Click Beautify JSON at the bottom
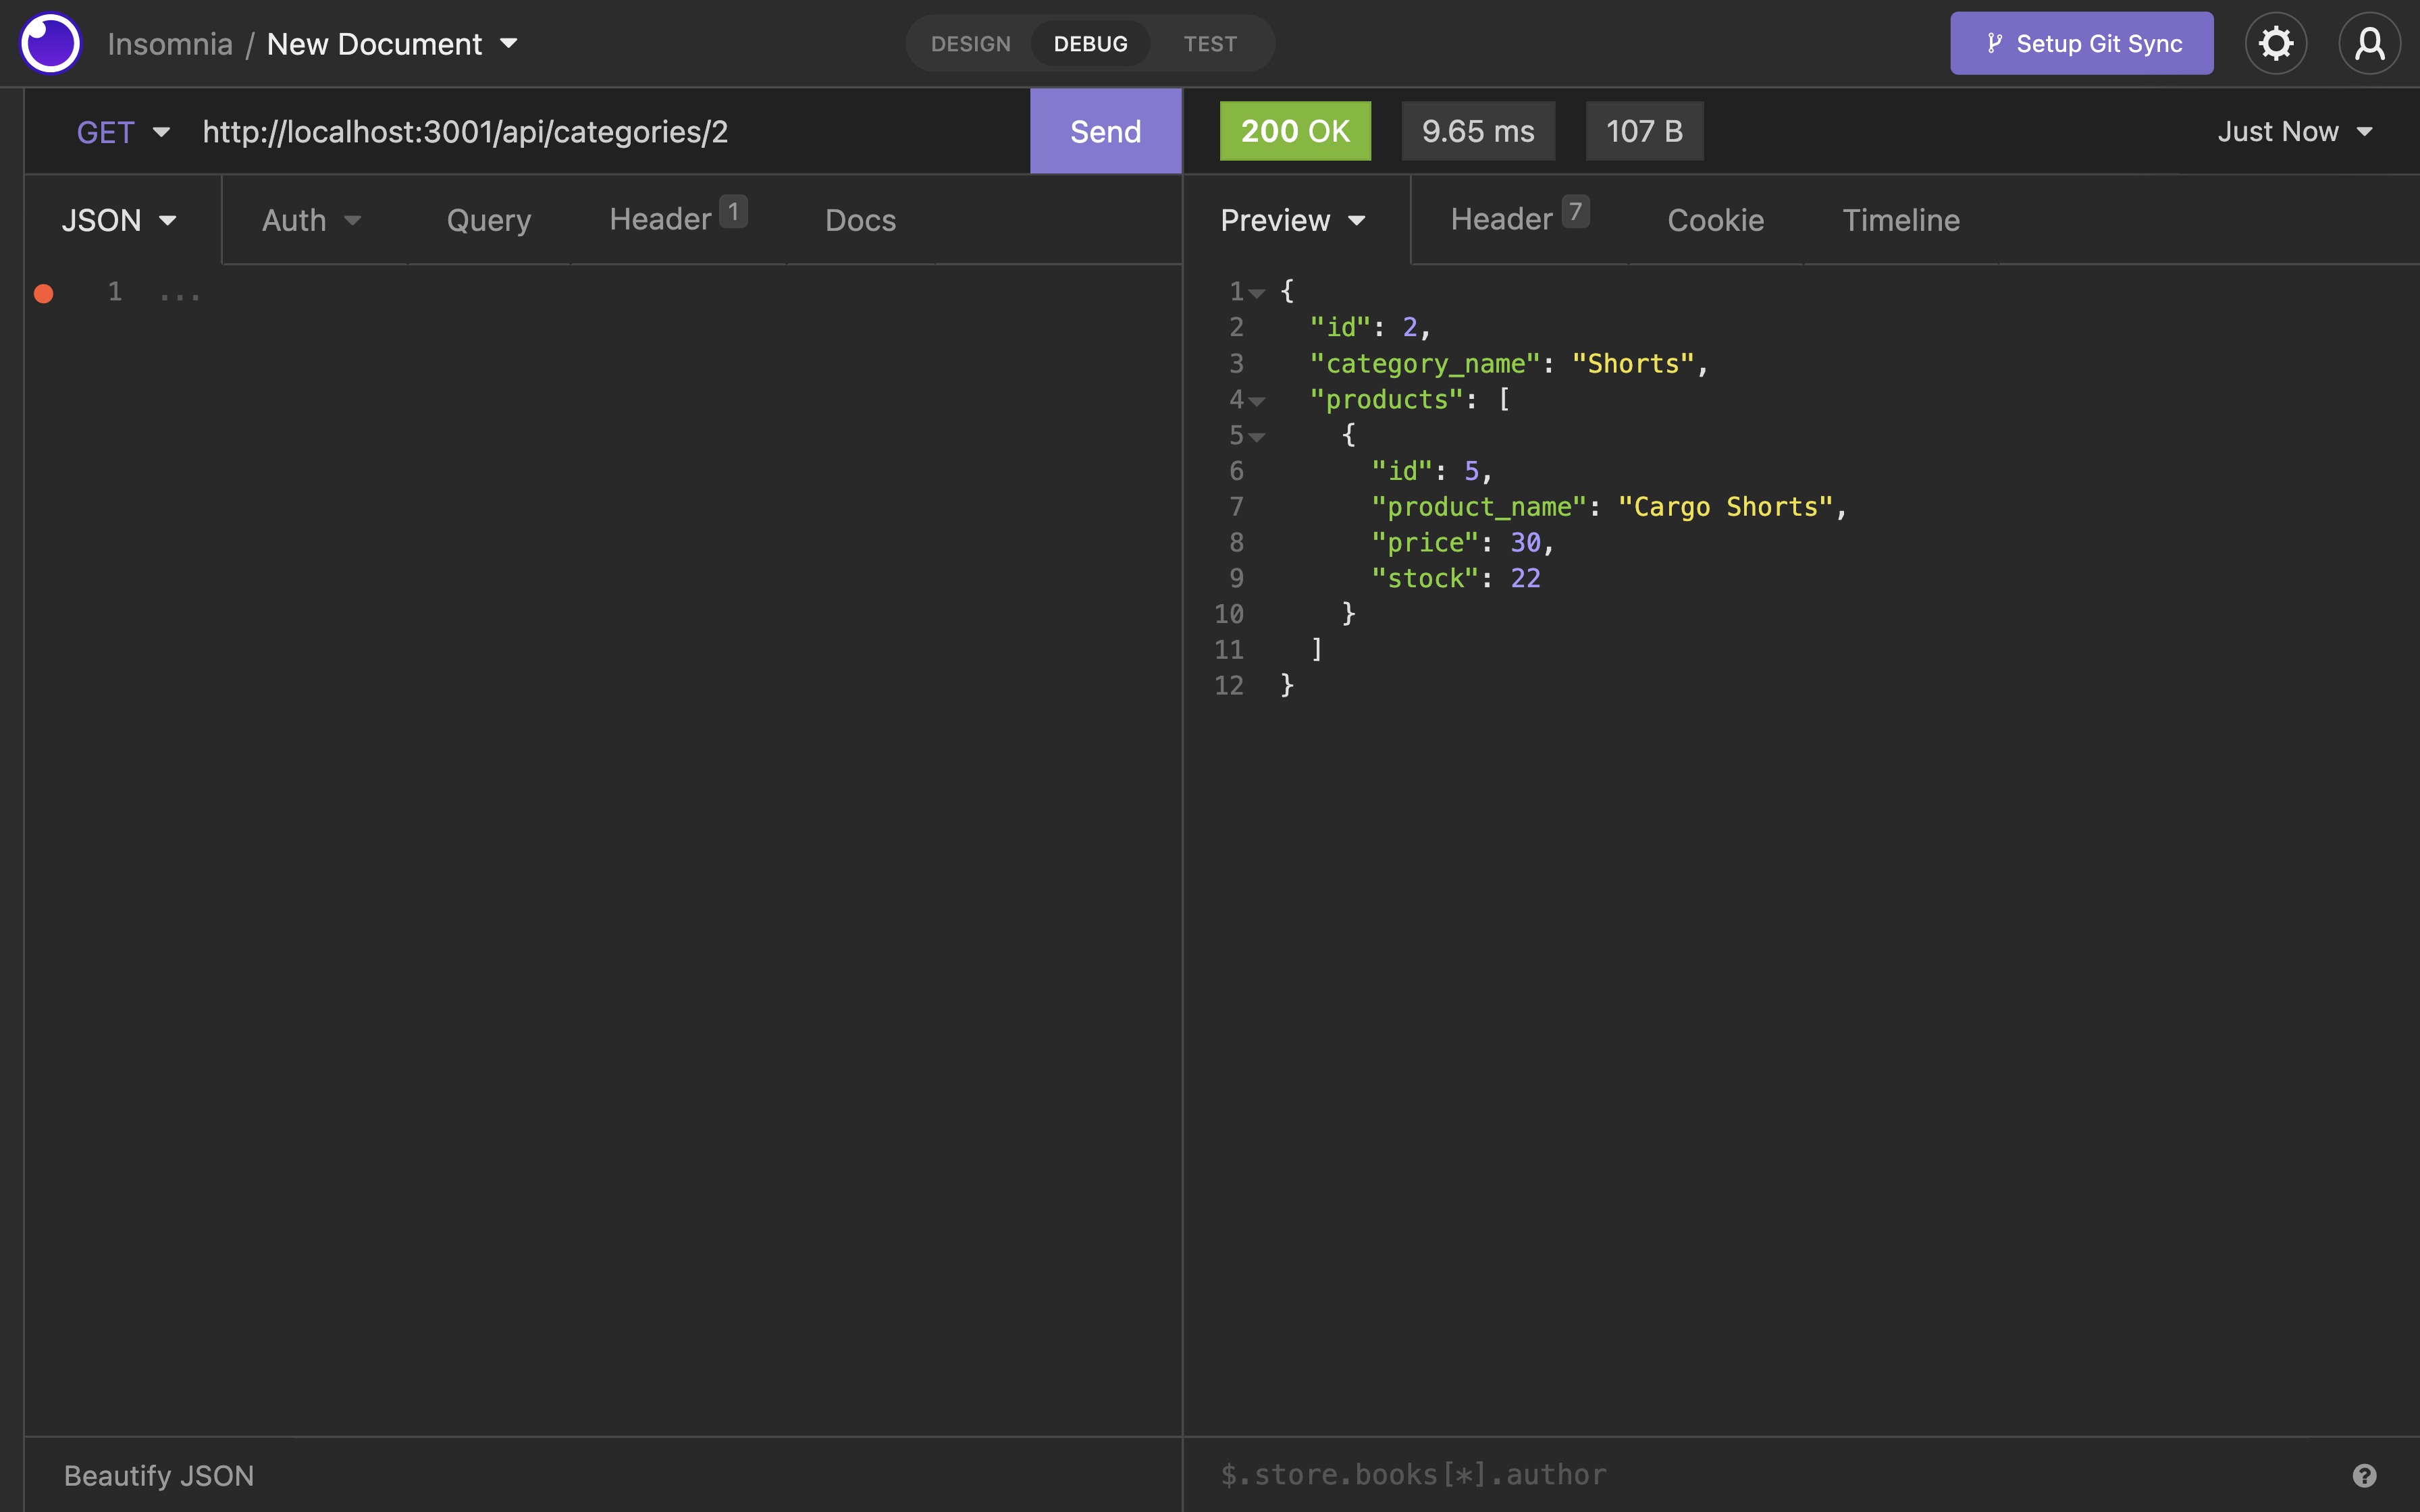The image size is (2420, 1512). [158, 1474]
